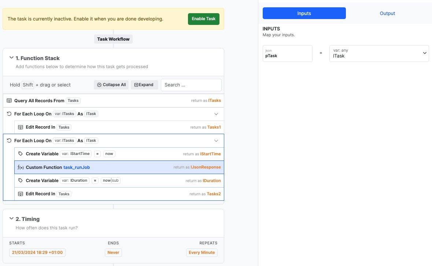The height and width of the screenshot is (266, 432).
Task: Switch to the Output tab
Action: (387, 14)
